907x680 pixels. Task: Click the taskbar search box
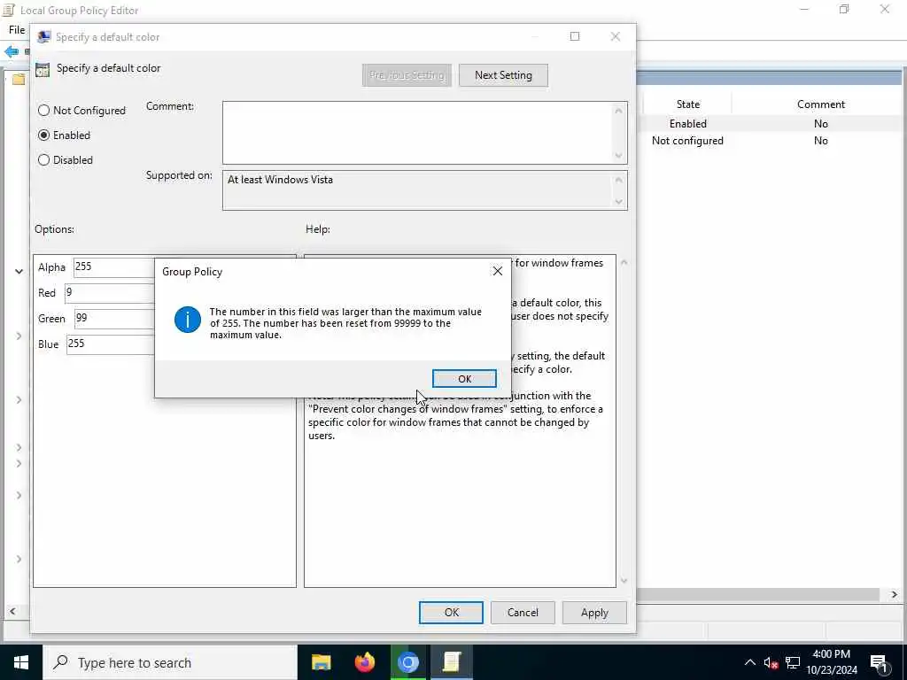170,662
